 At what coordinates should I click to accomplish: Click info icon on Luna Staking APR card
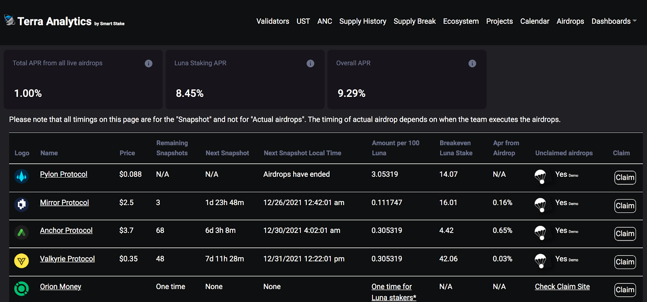click(x=310, y=63)
